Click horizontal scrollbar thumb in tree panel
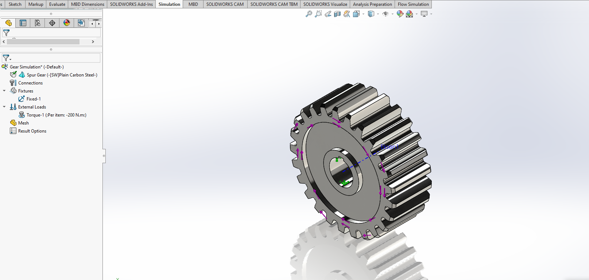The image size is (589, 280). [43, 42]
